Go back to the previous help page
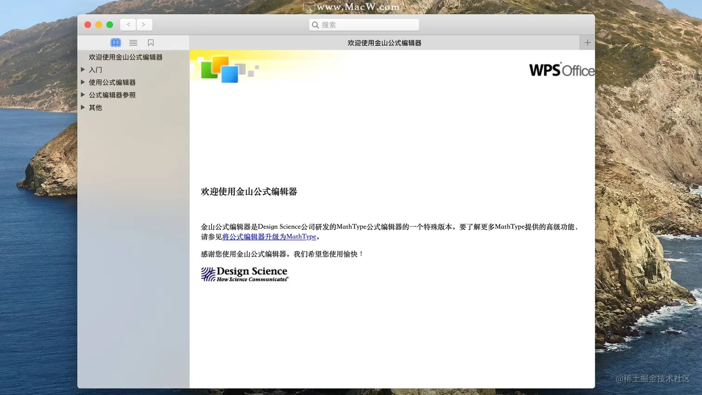Screen dimensions: 702x395 point(128,25)
